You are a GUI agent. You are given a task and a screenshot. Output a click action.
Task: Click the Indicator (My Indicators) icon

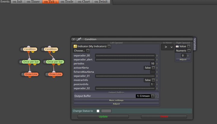pos(75,46)
